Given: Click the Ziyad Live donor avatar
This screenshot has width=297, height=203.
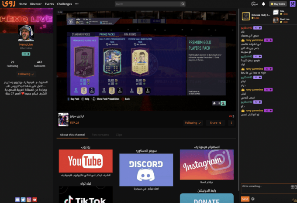Looking at the screenshot, I should coord(276,20).
